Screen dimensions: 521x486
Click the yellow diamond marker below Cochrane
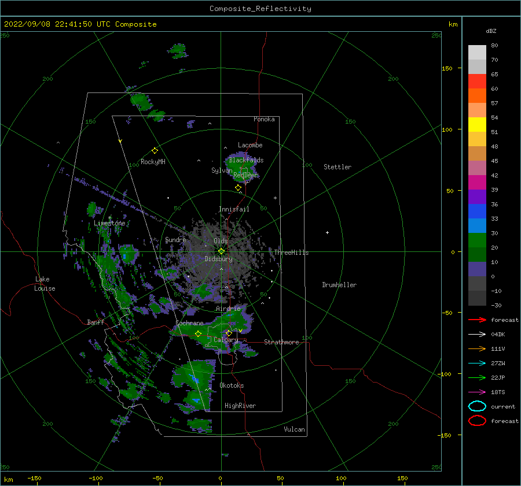click(198, 334)
